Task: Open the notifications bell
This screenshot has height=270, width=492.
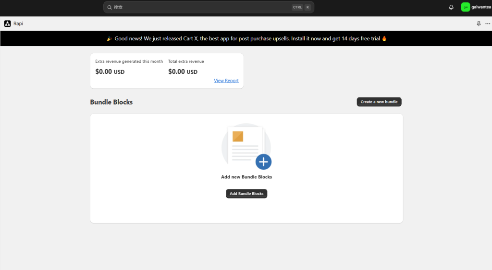Action: pos(451,7)
